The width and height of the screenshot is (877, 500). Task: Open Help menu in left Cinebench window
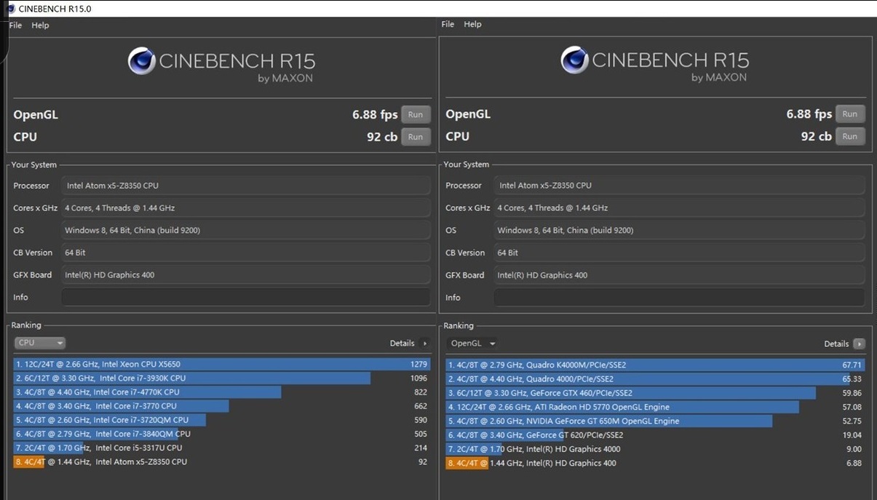(x=41, y=25)
